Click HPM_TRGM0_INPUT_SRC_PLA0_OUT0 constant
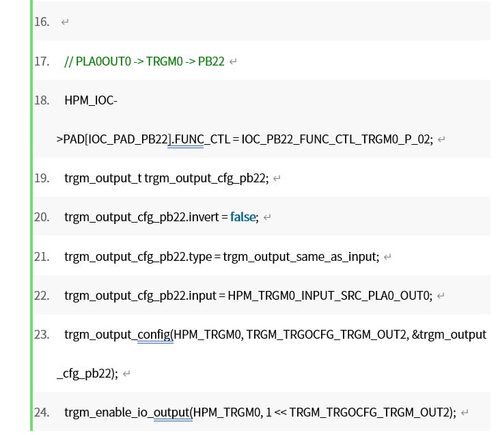This screenshot has width=496, height=435. coord(330,296)
